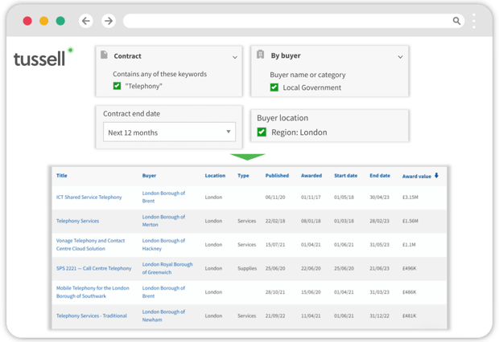Image resolution: width=499 pixels, height=342 pixels.
Task: Uncheck the "Telephony" keyword checkbox
Action: coord(118,85)
